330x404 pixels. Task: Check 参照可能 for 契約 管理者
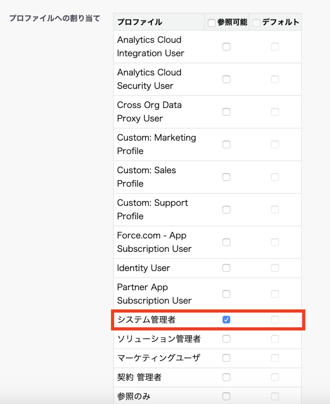[226, 377]
